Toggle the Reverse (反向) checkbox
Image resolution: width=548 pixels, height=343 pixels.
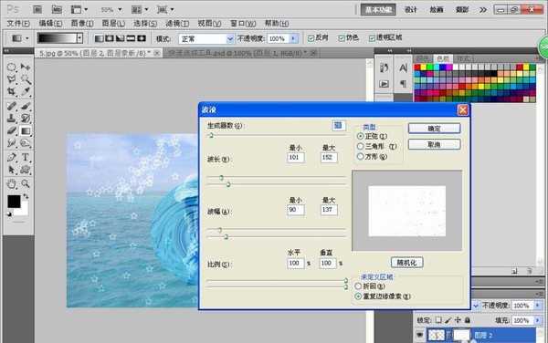(x=311, y=38)
